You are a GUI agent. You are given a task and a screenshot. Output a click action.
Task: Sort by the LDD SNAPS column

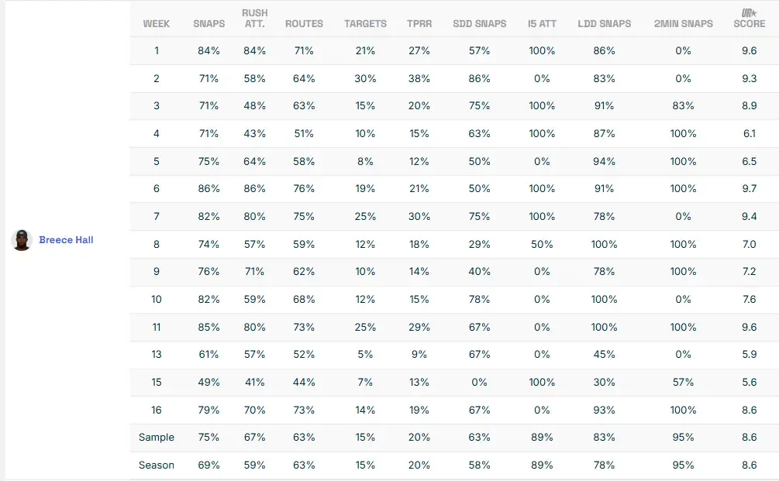[x=604, y=24]
